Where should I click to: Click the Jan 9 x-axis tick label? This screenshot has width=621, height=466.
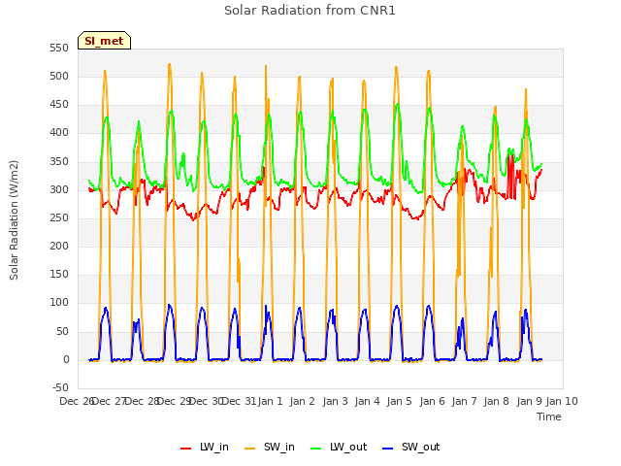point(529,401)
